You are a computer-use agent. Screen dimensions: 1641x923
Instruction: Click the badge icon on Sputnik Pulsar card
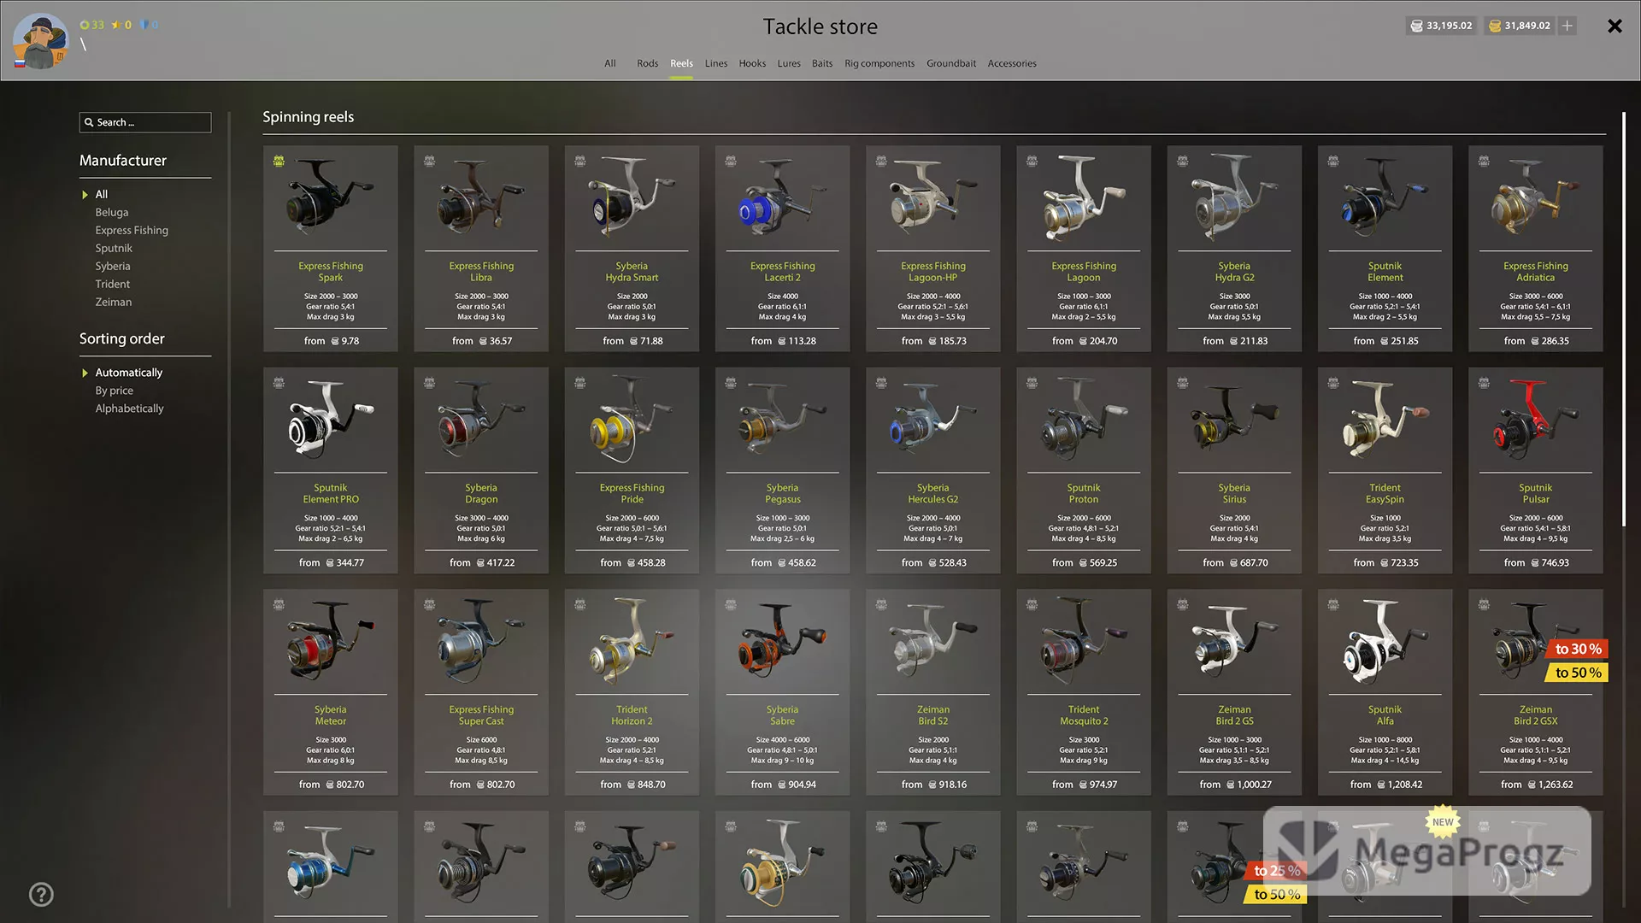click(x=1484, y=382)
